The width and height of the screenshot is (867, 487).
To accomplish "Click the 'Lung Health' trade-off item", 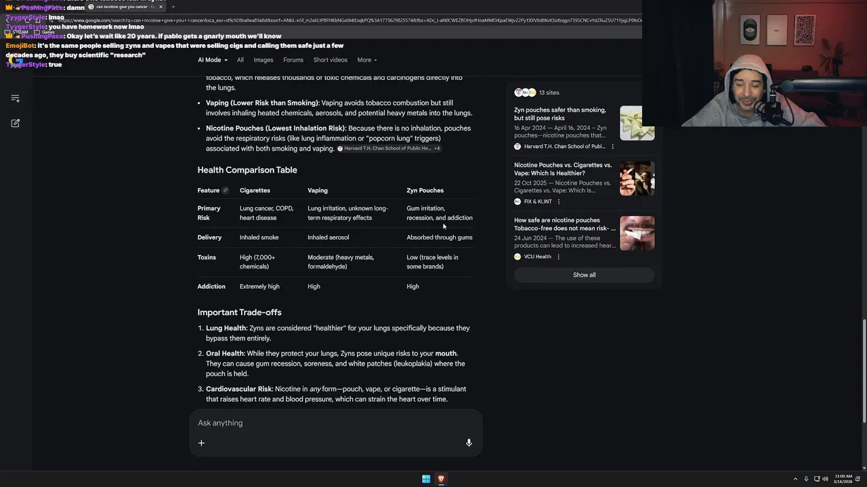I will click(x=339, y=333).
